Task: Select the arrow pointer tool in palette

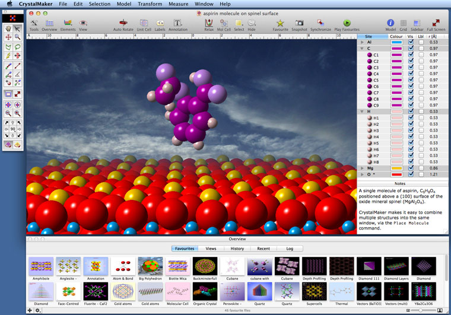Action: (x=18, y=28)
